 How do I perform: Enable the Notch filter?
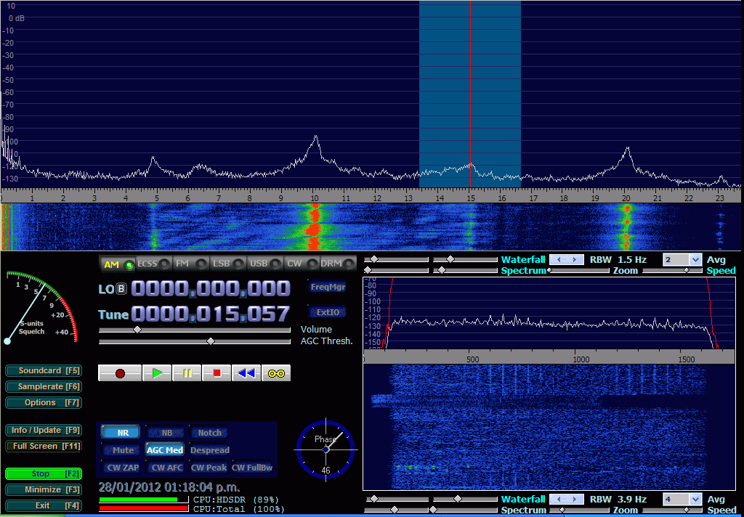tap(209, 431)
